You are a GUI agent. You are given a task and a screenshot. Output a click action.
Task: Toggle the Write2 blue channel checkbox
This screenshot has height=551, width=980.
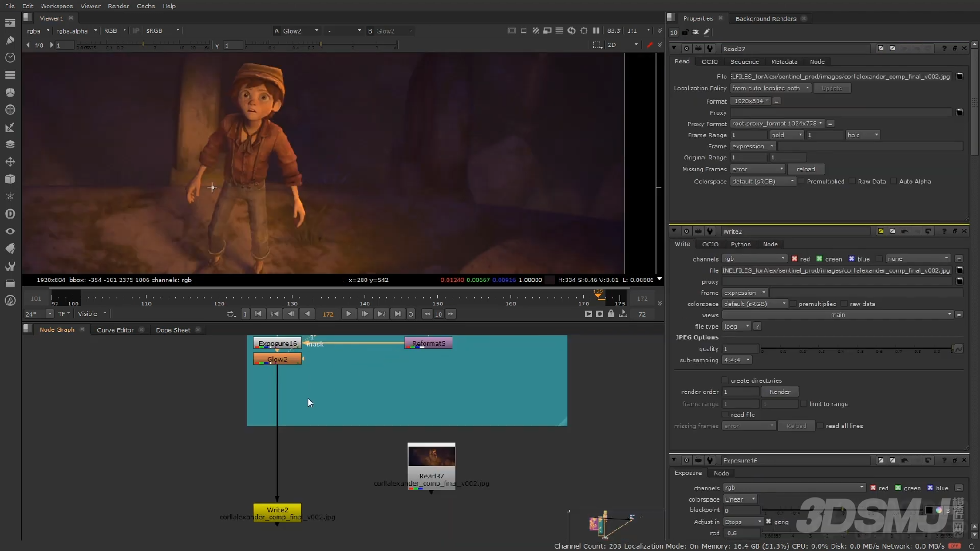852,259
